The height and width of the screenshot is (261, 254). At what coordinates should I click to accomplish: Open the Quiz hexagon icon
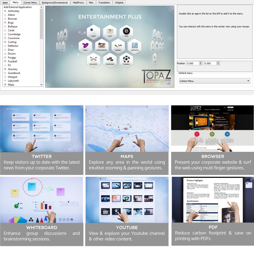[110, 32]
